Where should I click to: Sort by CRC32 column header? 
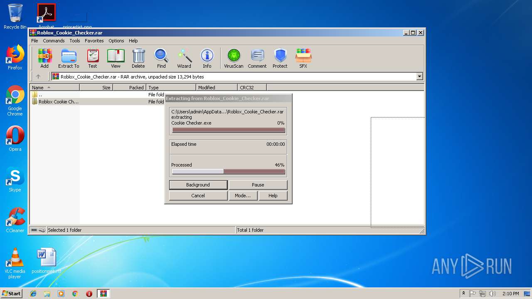tap(252, 88)
